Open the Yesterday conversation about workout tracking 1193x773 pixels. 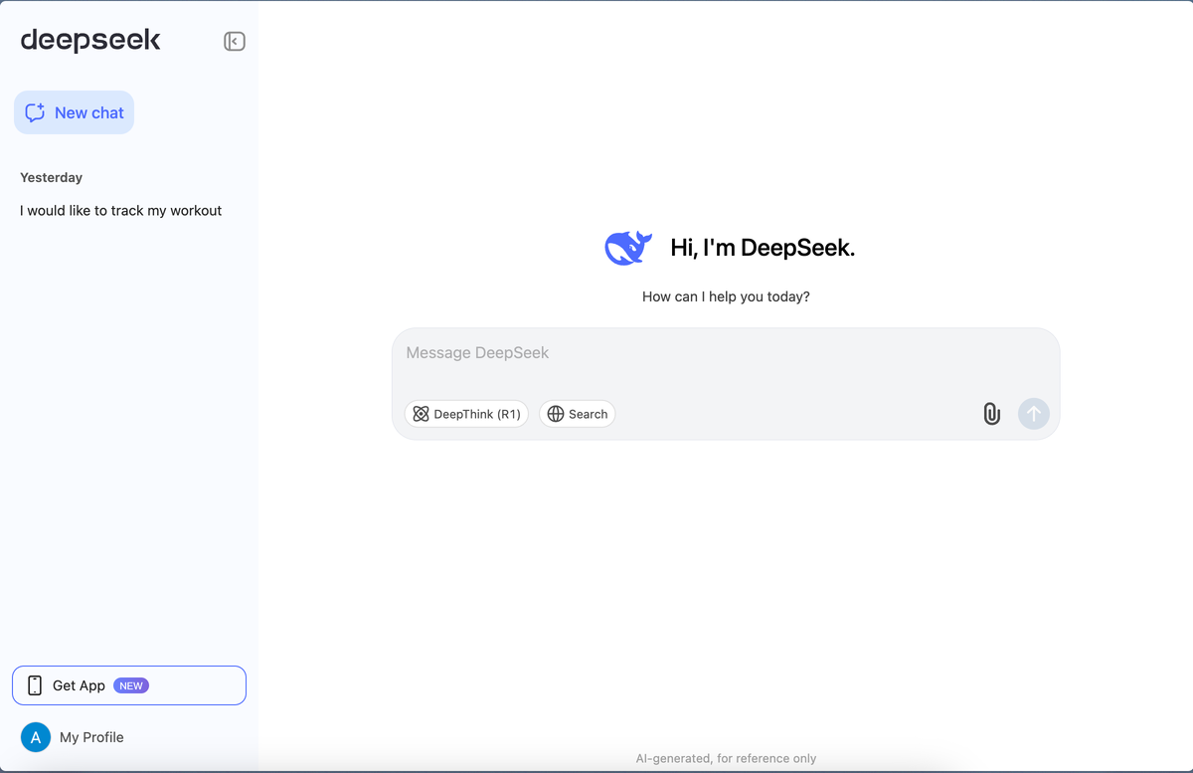point(119,210)
